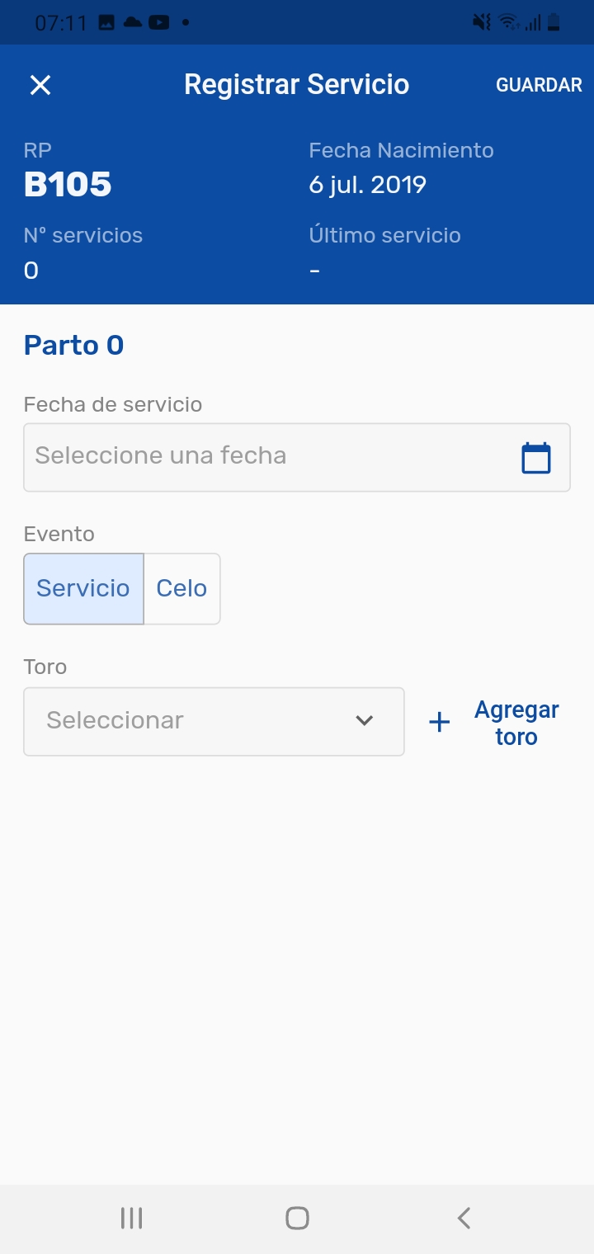Viewport: 594px width, 1254px height.
Task: Tap the B105 RP identifier
Action: (x=68, y=185)
